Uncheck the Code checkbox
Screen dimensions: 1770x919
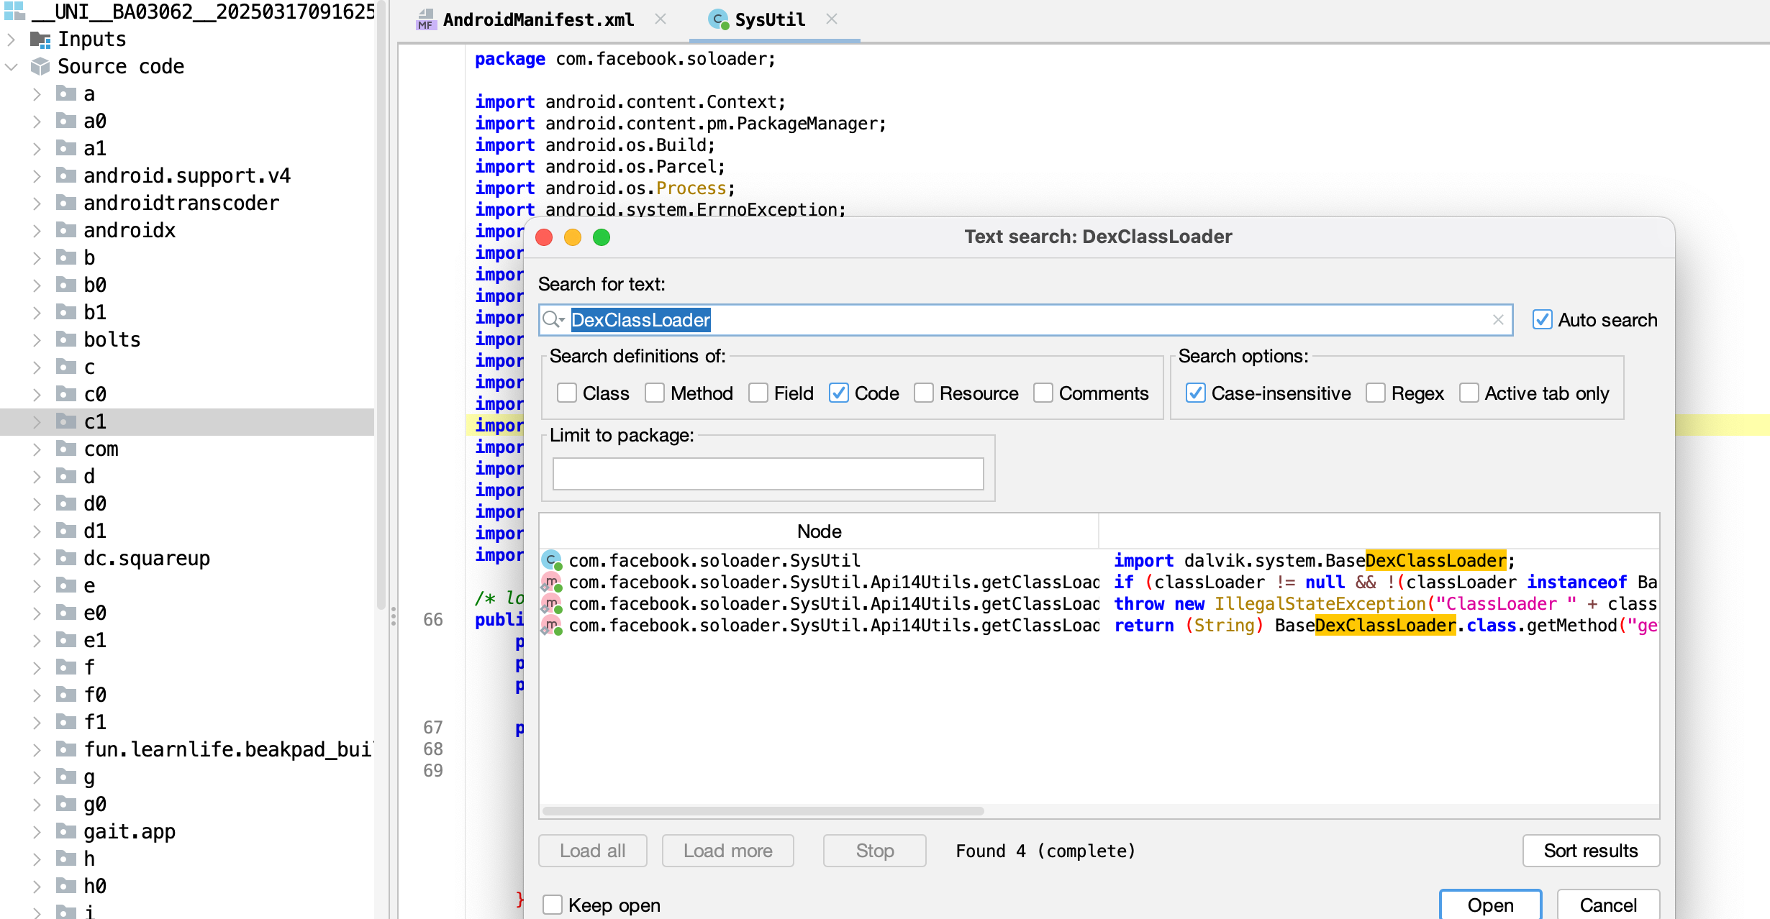coord(839,393)
